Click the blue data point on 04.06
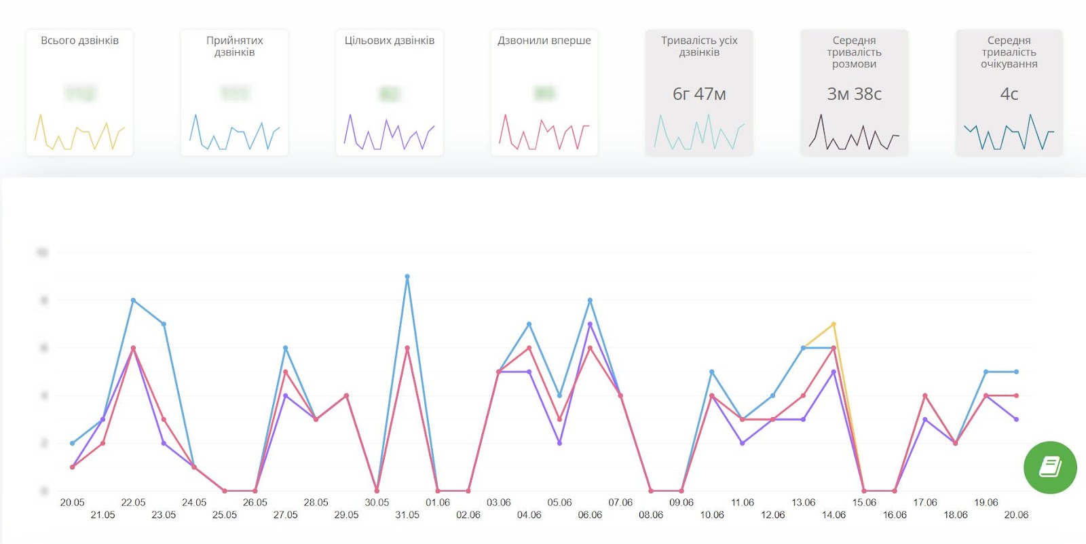The width and height of the screenshot is (1086, 544). click(x=529, y=324)
